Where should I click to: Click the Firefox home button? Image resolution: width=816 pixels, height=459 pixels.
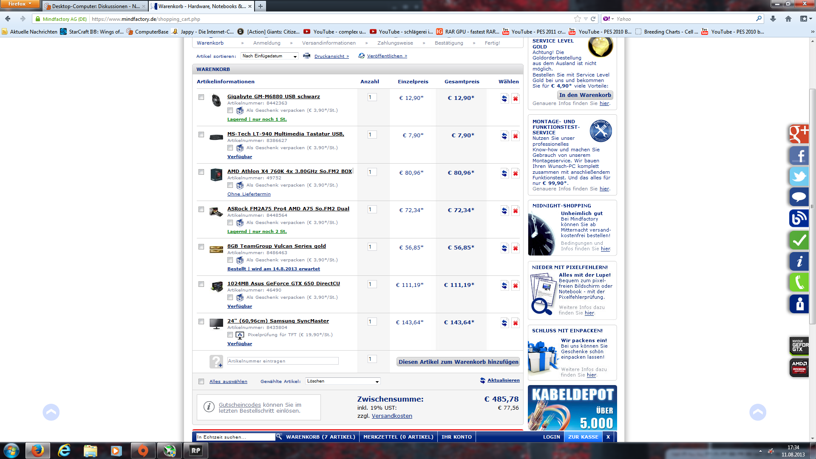point(788,19)
